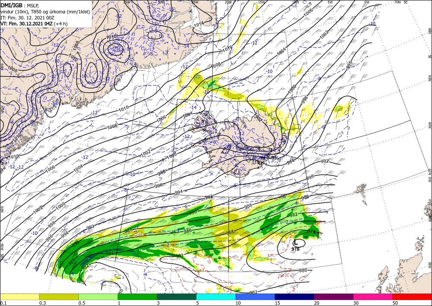The image size is (432, 306).
Task: Click the '0.1' legend scale value
Action: pos(3,303)
